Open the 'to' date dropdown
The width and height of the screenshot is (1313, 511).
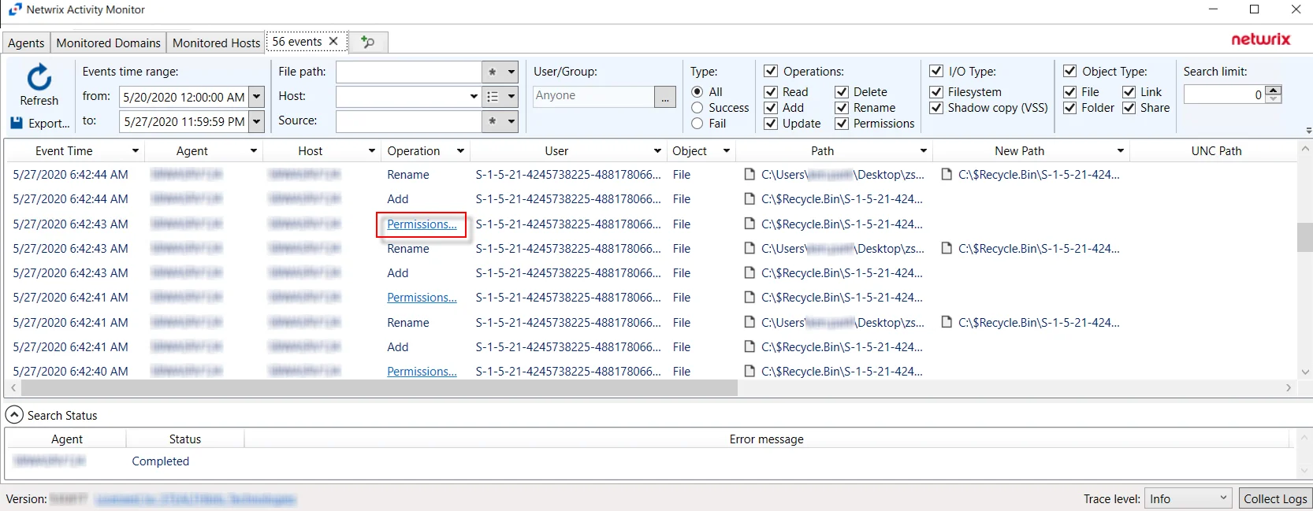257,121
